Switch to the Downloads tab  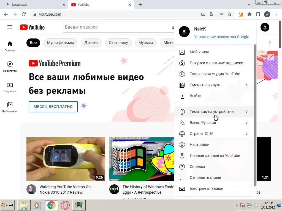tap(34, 5)
